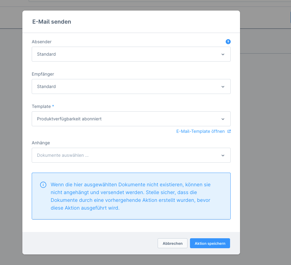Click the blue help question mark icon
The height and width of the screenshot is (265, 291).
tap(228, 42)
